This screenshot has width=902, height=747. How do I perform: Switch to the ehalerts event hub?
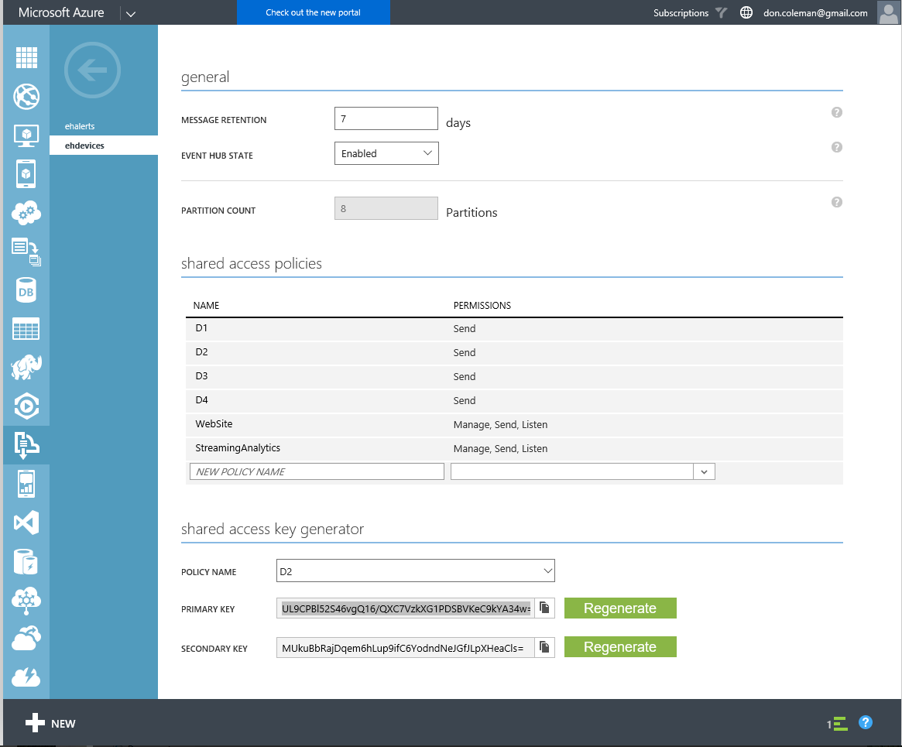(x=81, y=125)
